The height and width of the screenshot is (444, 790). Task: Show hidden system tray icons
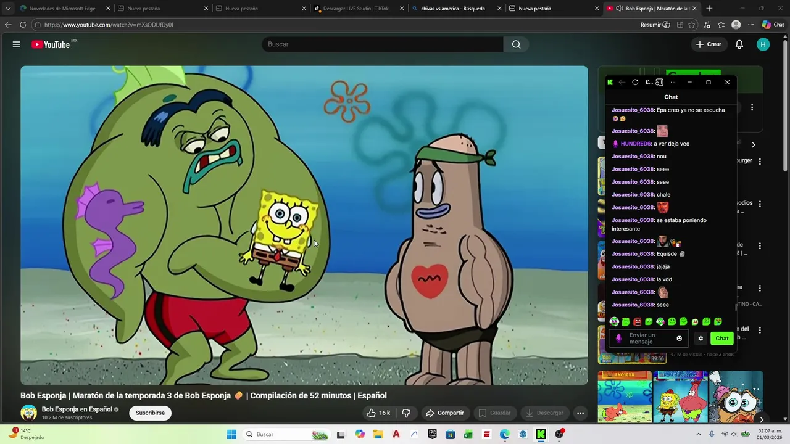pyautogui.click(x=699, y=434)
